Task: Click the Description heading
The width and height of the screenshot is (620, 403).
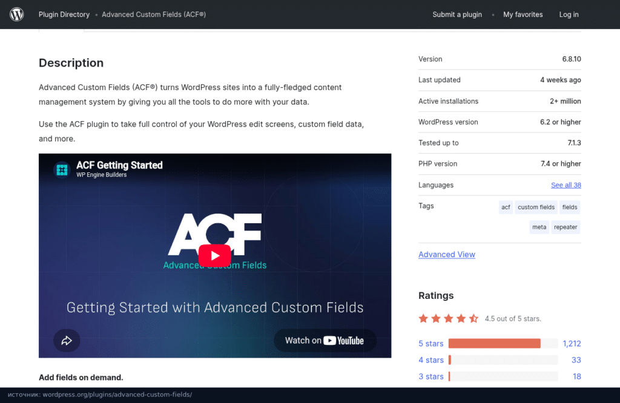Action: click(x=71, y=63)
